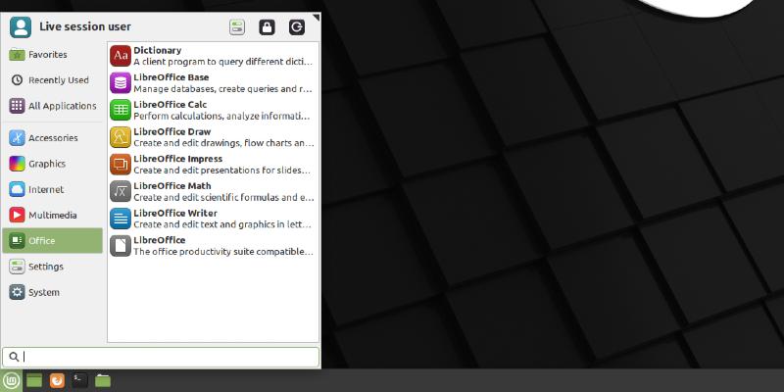
Task: Click the lock screen icon
Action: coord(267,27)
